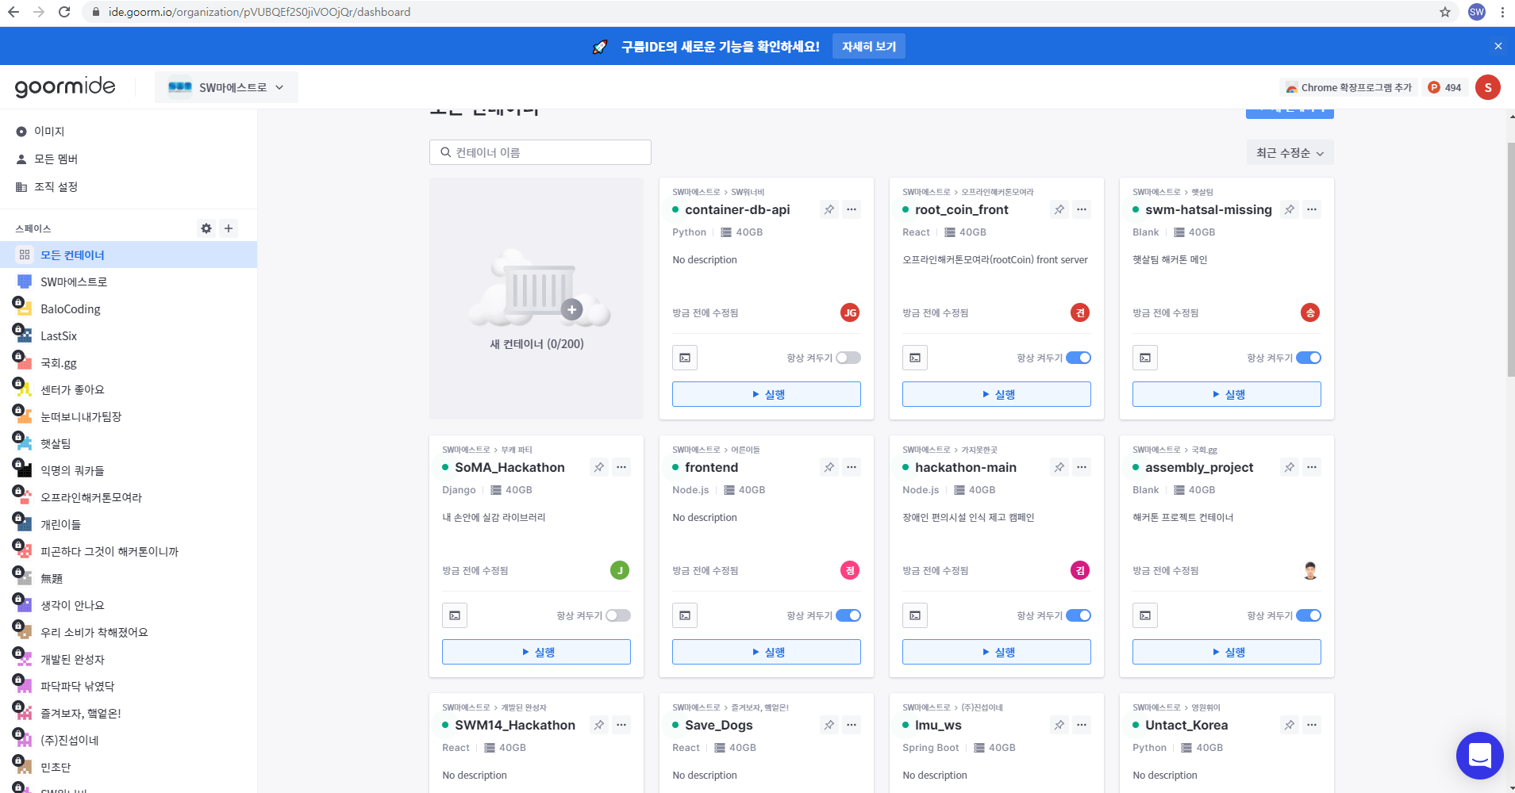Open BaloCoding space in sidebar
The image size is (1515, 793).
coord(70,309)
